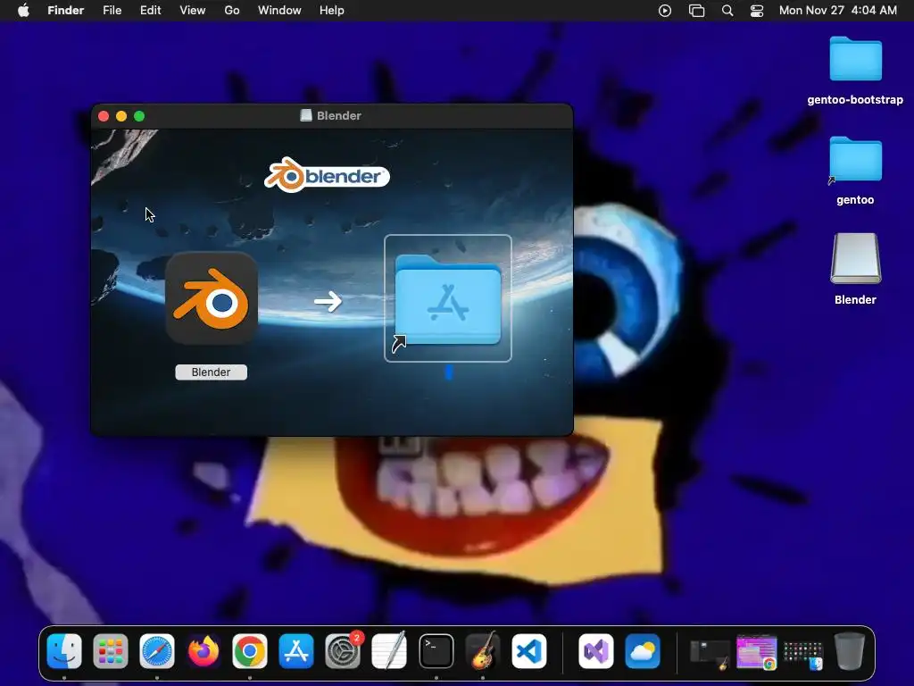Click the circled play icon in menu bar
This screenshot has height=686, width=914.
point(664,11)
